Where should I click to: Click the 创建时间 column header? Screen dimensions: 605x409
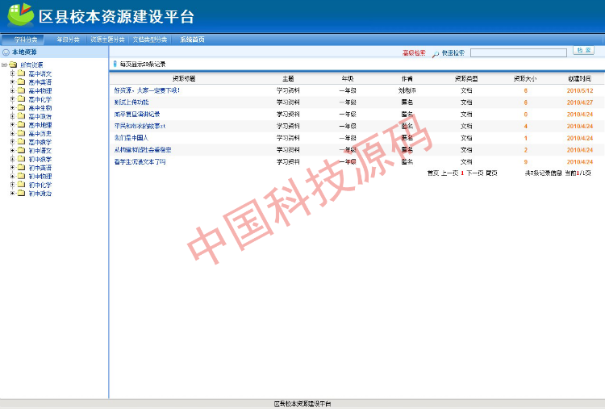579,79
